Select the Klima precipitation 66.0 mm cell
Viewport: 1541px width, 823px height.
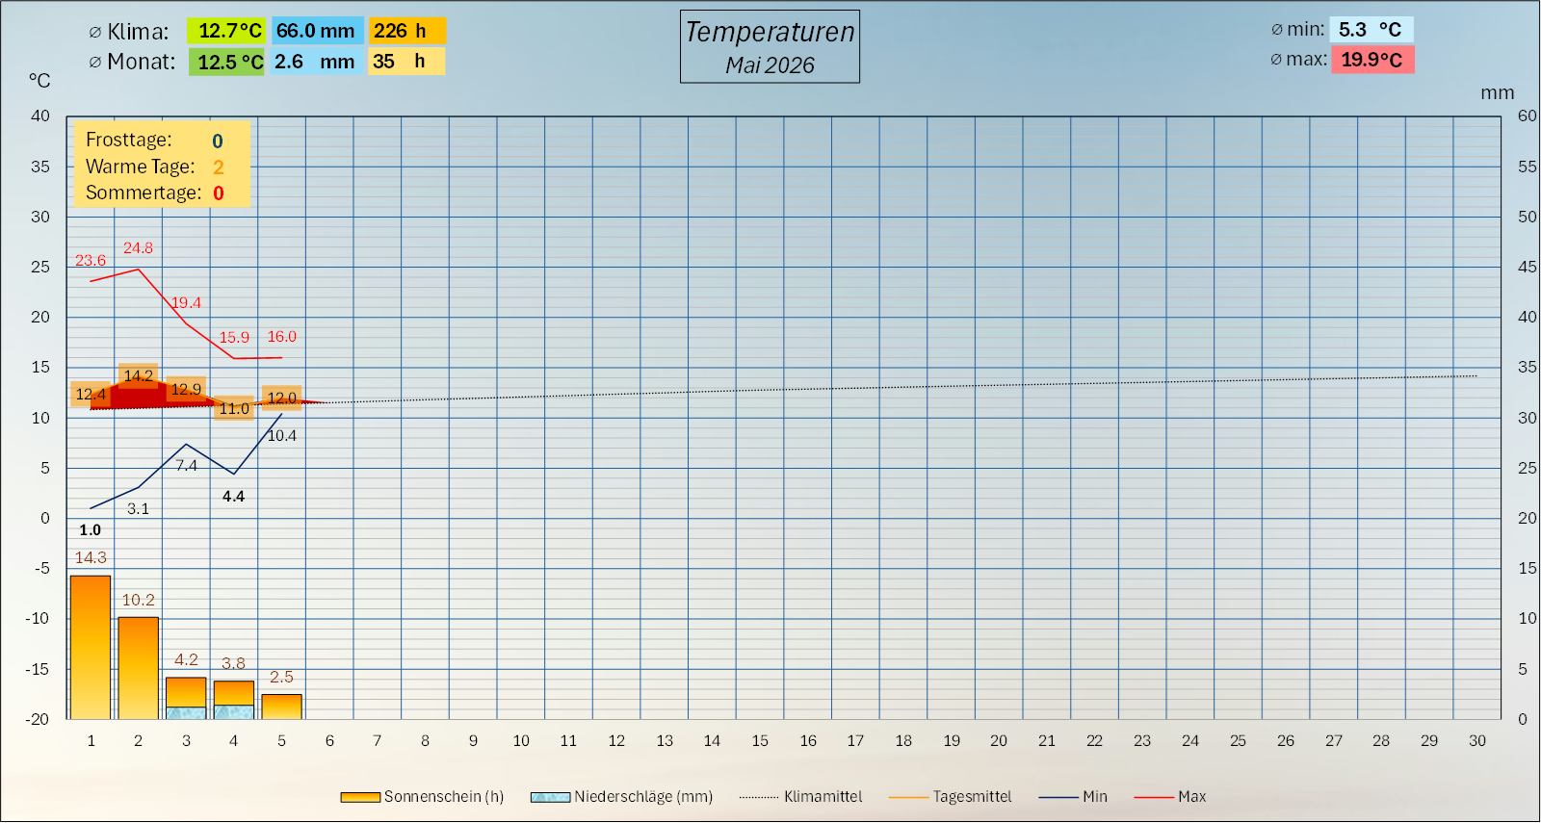point(317,31)
